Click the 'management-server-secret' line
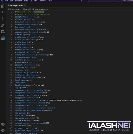 point(48,100)
